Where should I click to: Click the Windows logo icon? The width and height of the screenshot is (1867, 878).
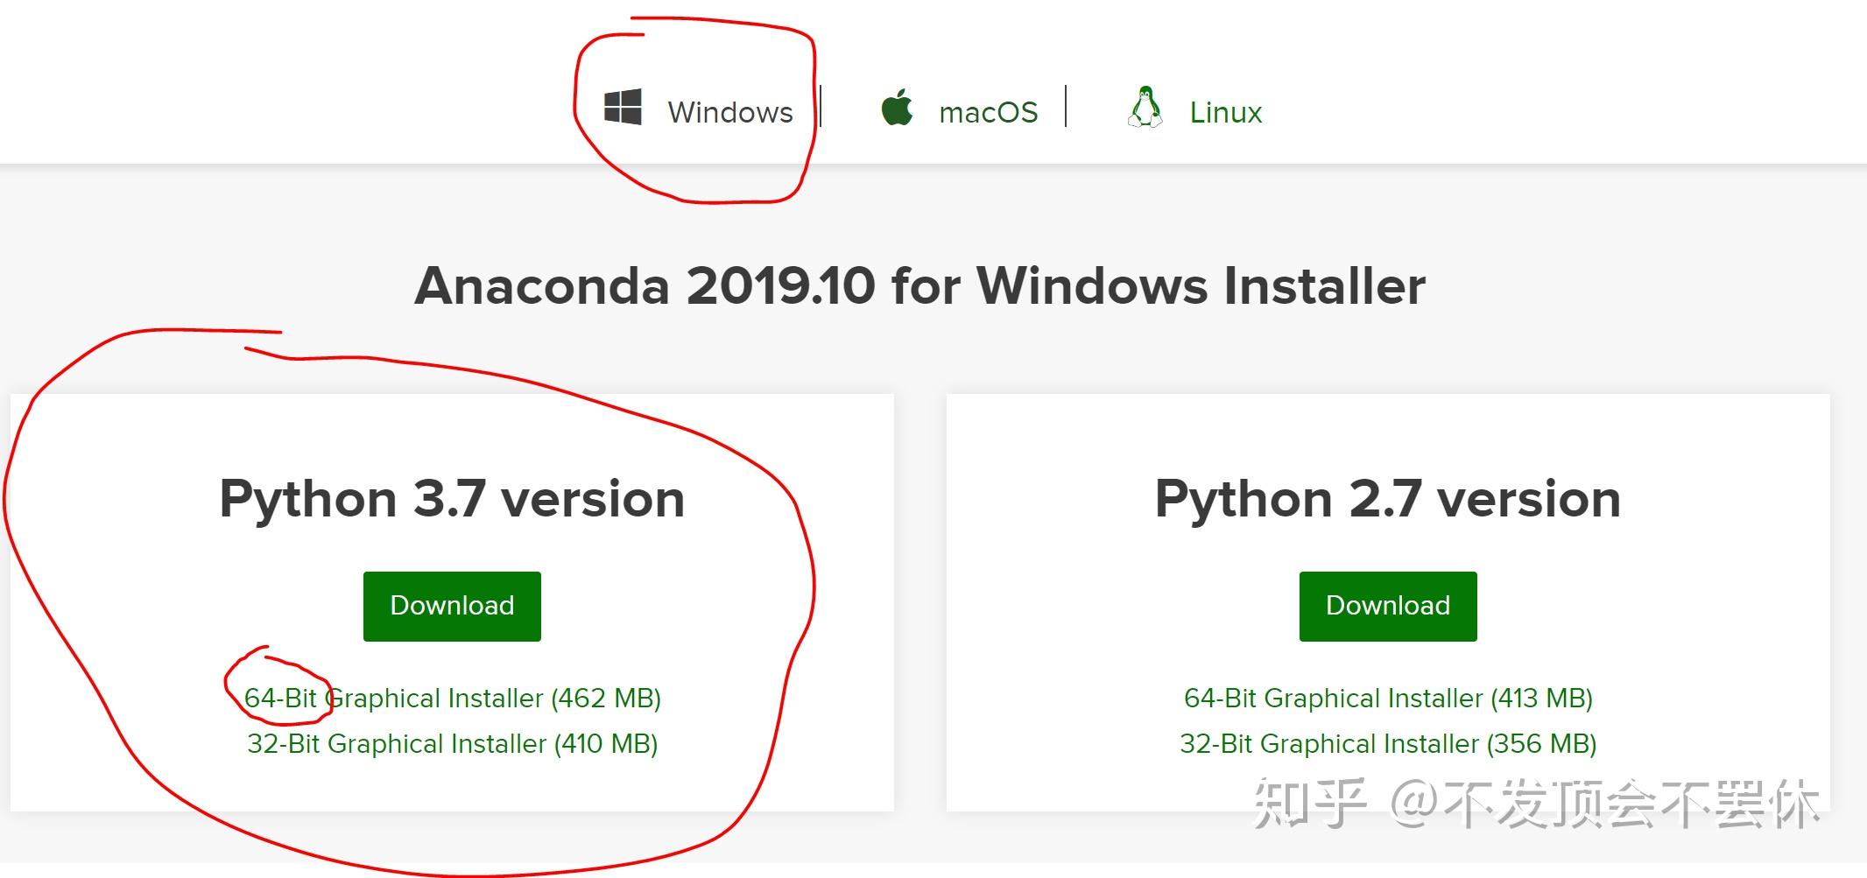click(x=624, y=108)
